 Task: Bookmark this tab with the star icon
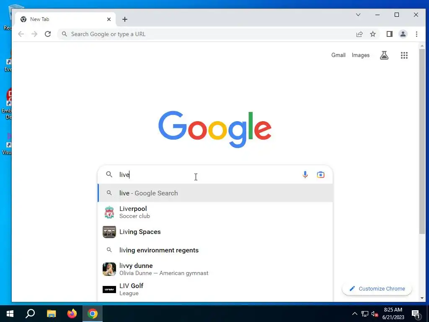[372, 34]
